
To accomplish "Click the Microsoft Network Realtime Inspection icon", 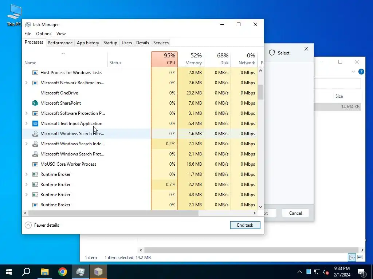I will tap(35, 83).
